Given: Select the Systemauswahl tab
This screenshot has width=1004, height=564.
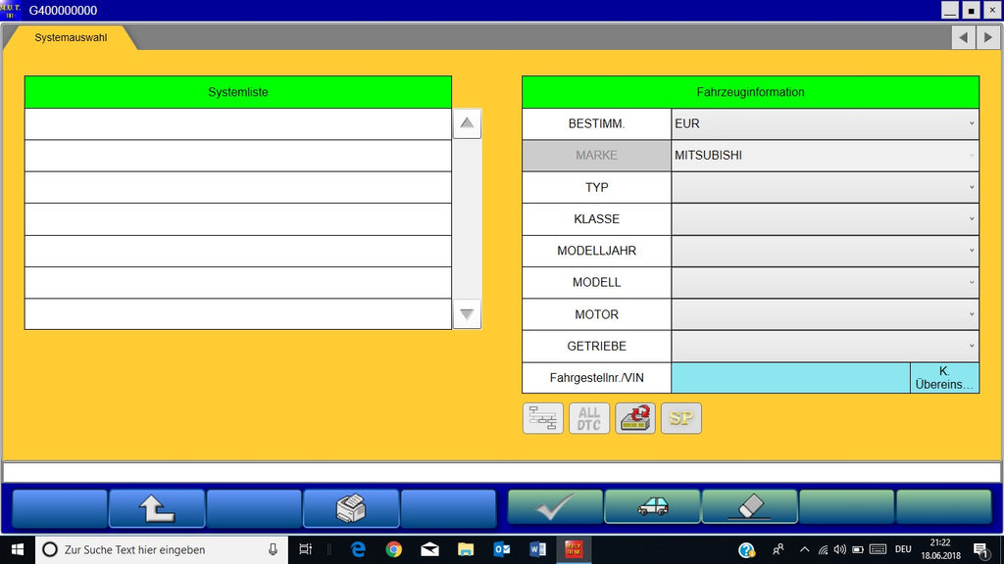Looking at the screenshot, I should [71, 38].
